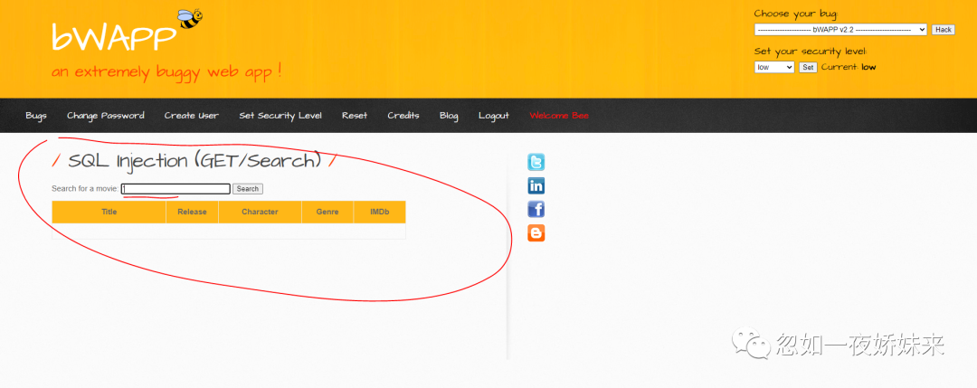Click the Search button for movies
This screenshot has height=388, width=977.
click(x=247, y=189)
